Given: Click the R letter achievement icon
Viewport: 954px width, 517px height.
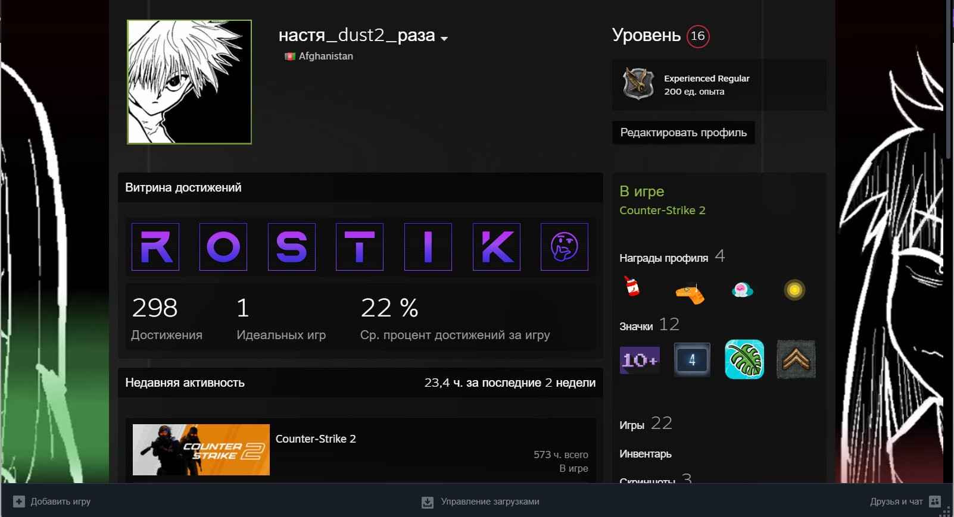Looking at the screenshot, I should pos(155,247).
